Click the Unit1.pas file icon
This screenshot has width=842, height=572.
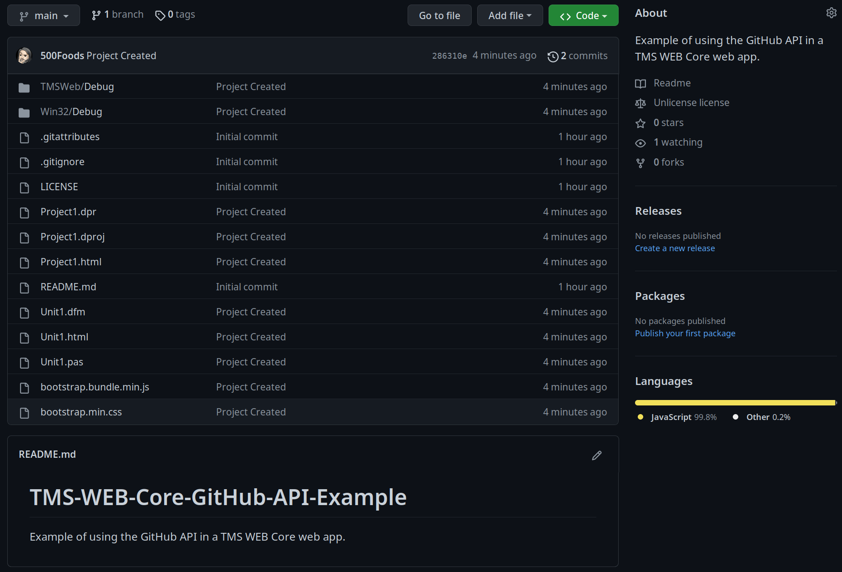pos(25,362)
